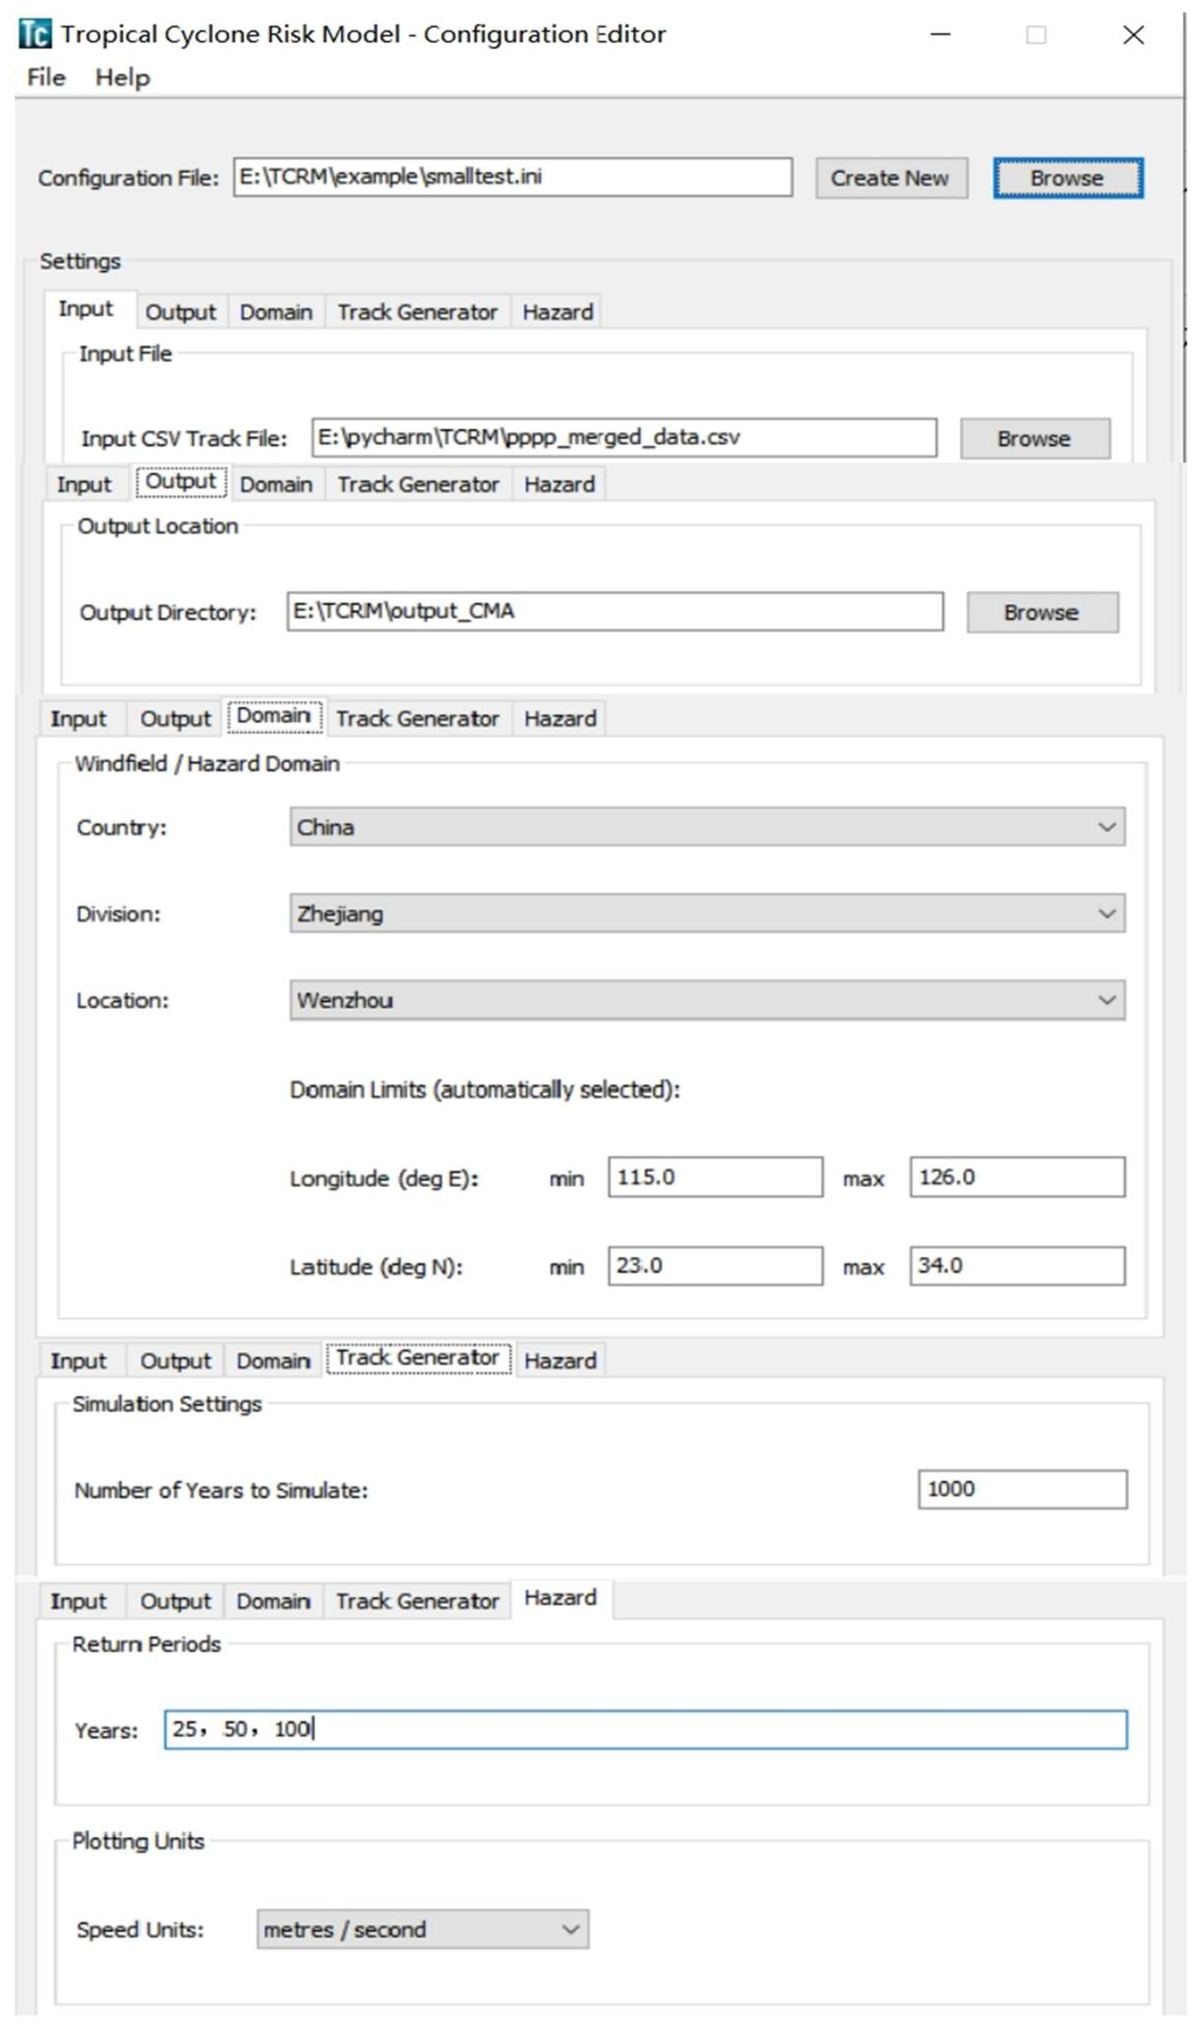Screen dimensions: 1202x2030
Task: Open the Country dropdown showing China
Action: 707,827
